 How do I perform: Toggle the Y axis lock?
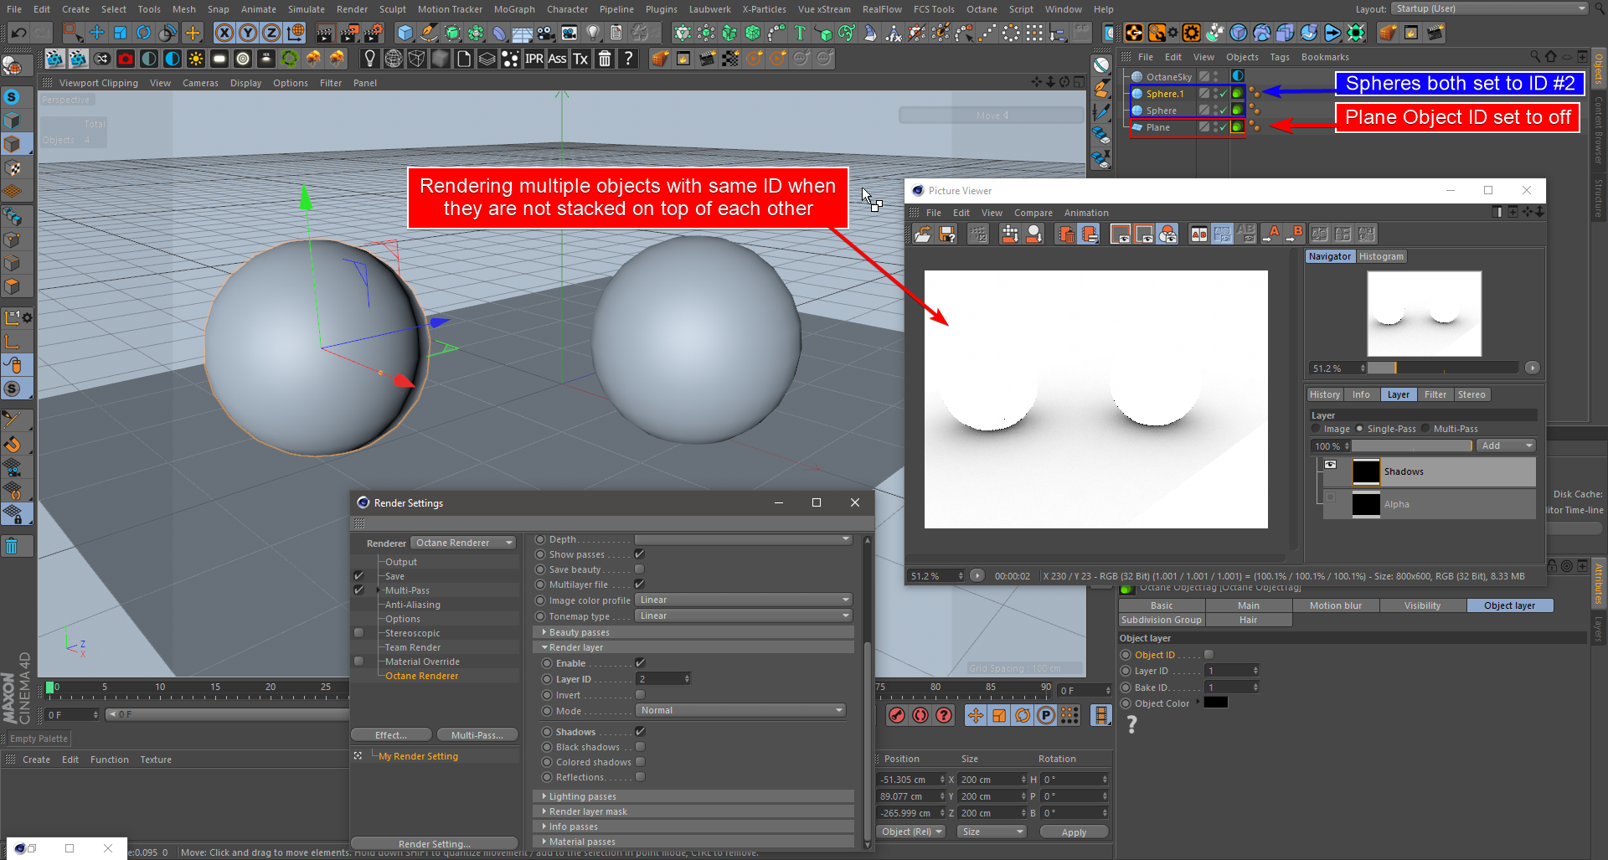pos(248,33)
